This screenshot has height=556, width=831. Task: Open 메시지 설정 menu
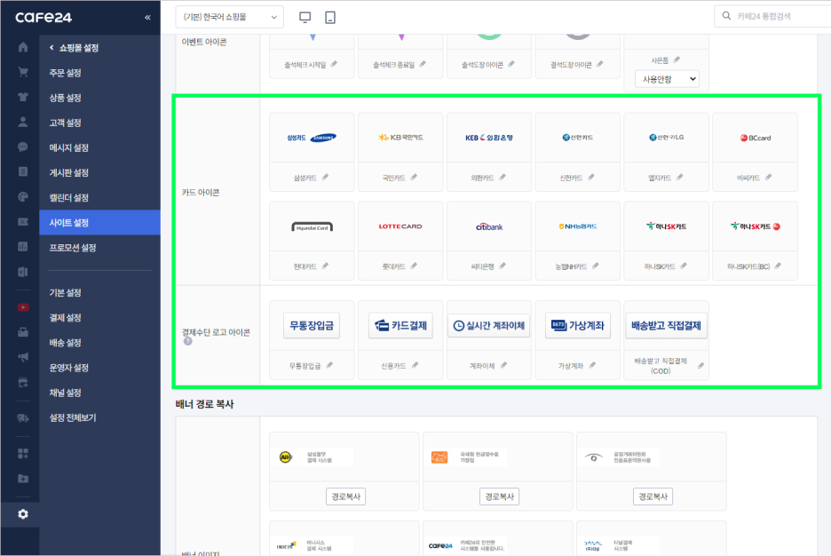[69, 147]
